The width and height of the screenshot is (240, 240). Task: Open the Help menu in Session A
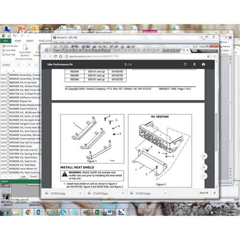[116, 42]
